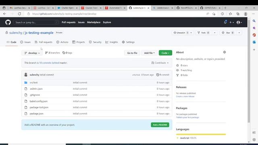Open the browser ellipsis menu
The height and width of the screenshot is (145, 258).
[x=254, y=14]
